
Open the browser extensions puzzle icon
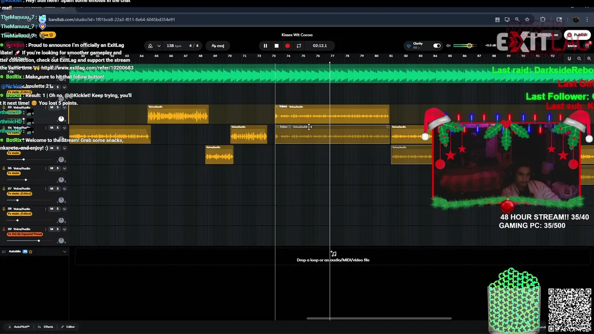[542, 19]
